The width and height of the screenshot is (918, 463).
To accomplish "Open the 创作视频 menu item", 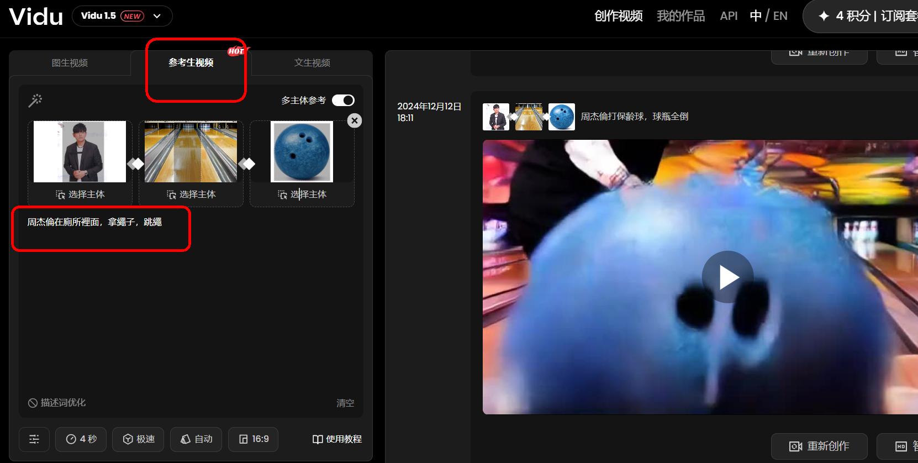I will coord(618,16).
